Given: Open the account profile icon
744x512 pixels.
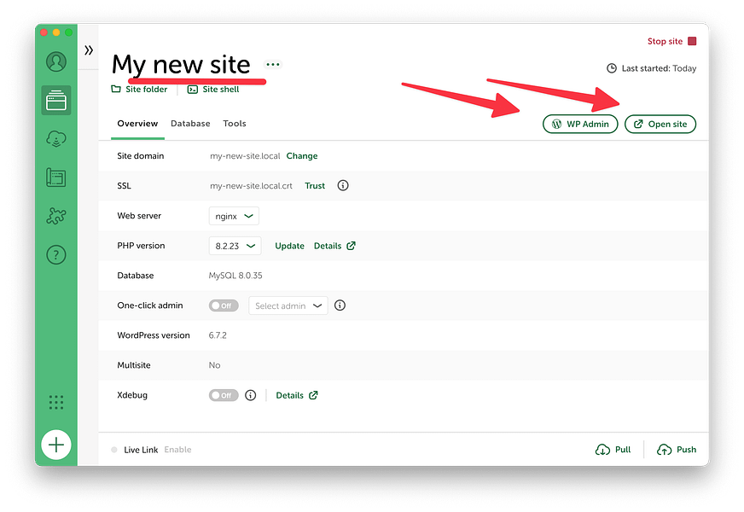Looking at the screenshot, I should (x=55, y=61).
